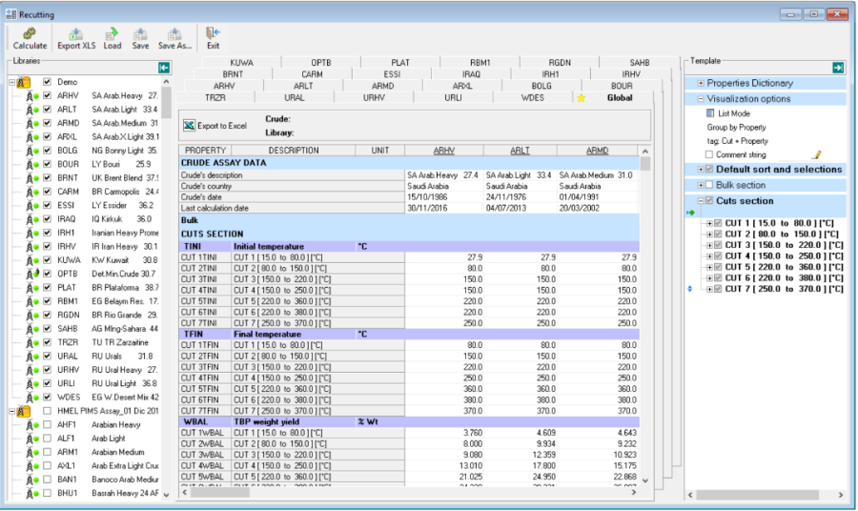
Task: Switch to the WDES tab
Action: [x=532, y=97]
